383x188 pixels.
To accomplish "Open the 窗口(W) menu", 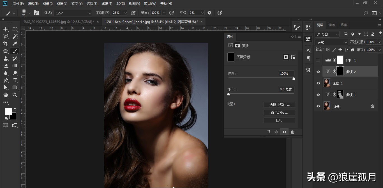I will (x=150, y=4).
